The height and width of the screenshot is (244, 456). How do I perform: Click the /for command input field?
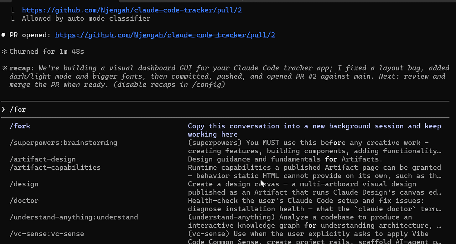pos(225,110)
